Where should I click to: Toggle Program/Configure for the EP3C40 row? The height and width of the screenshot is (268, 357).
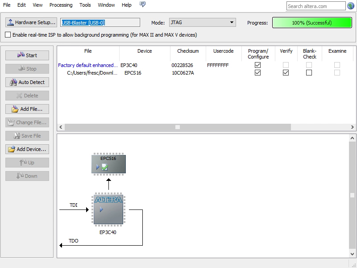pos(257,65)
